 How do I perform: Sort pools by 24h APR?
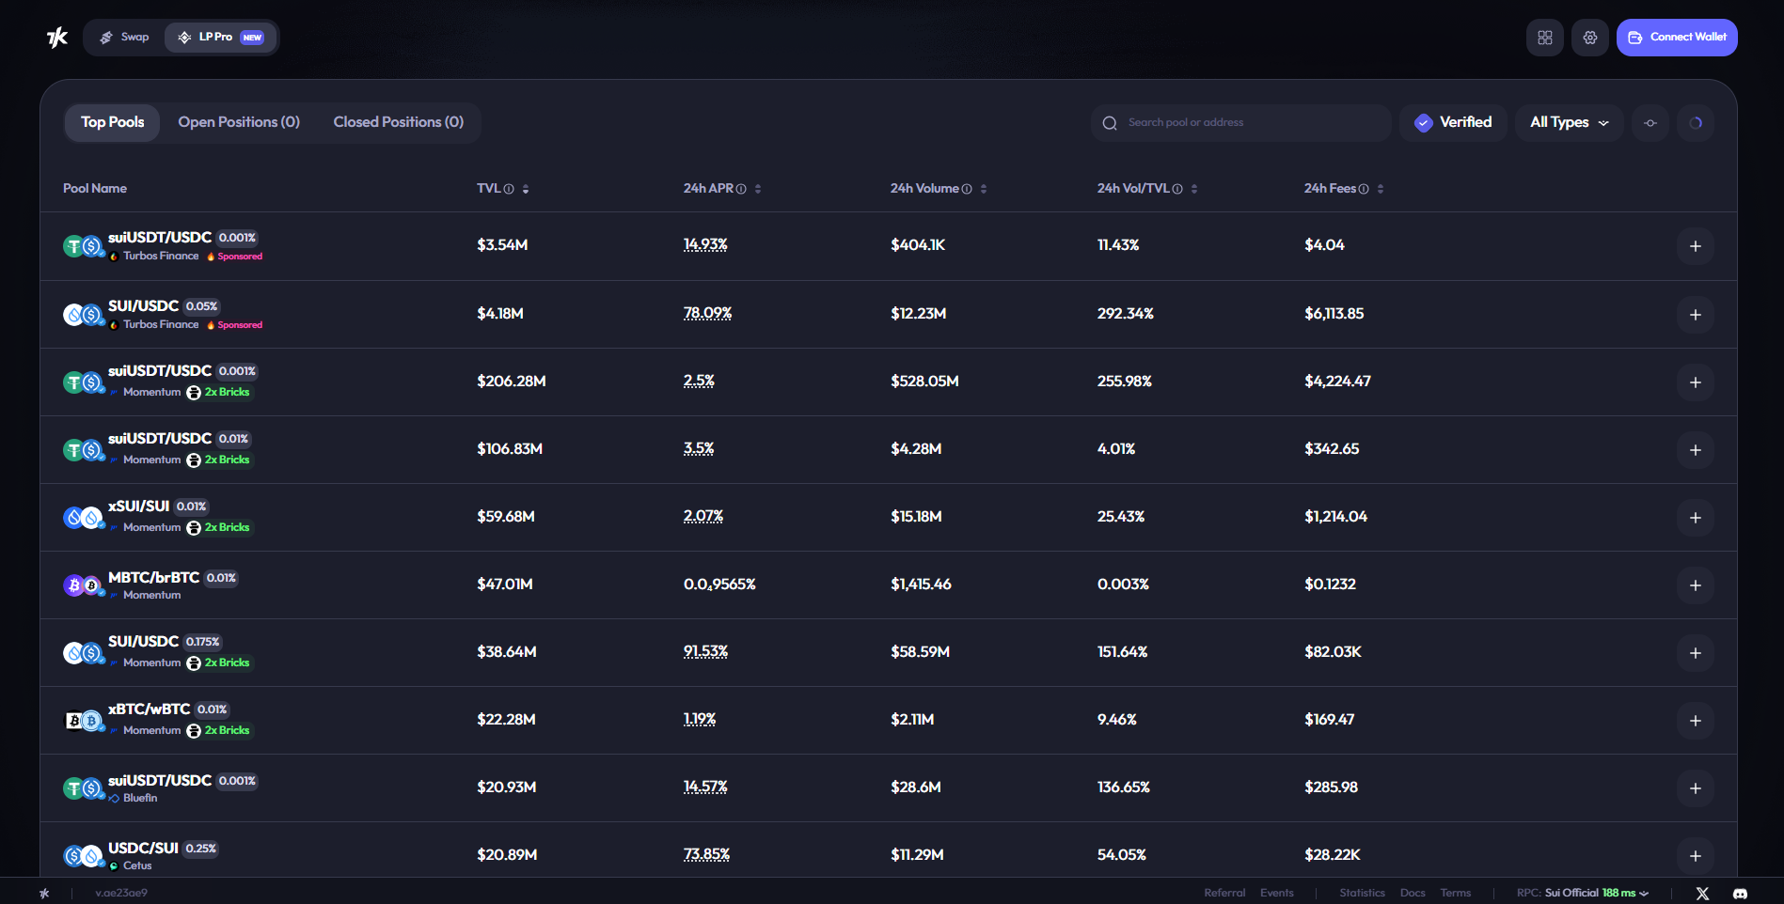click(758, 189)
